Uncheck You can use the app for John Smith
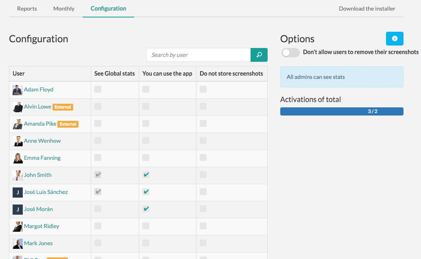421x259 pixels. (146, 175)
